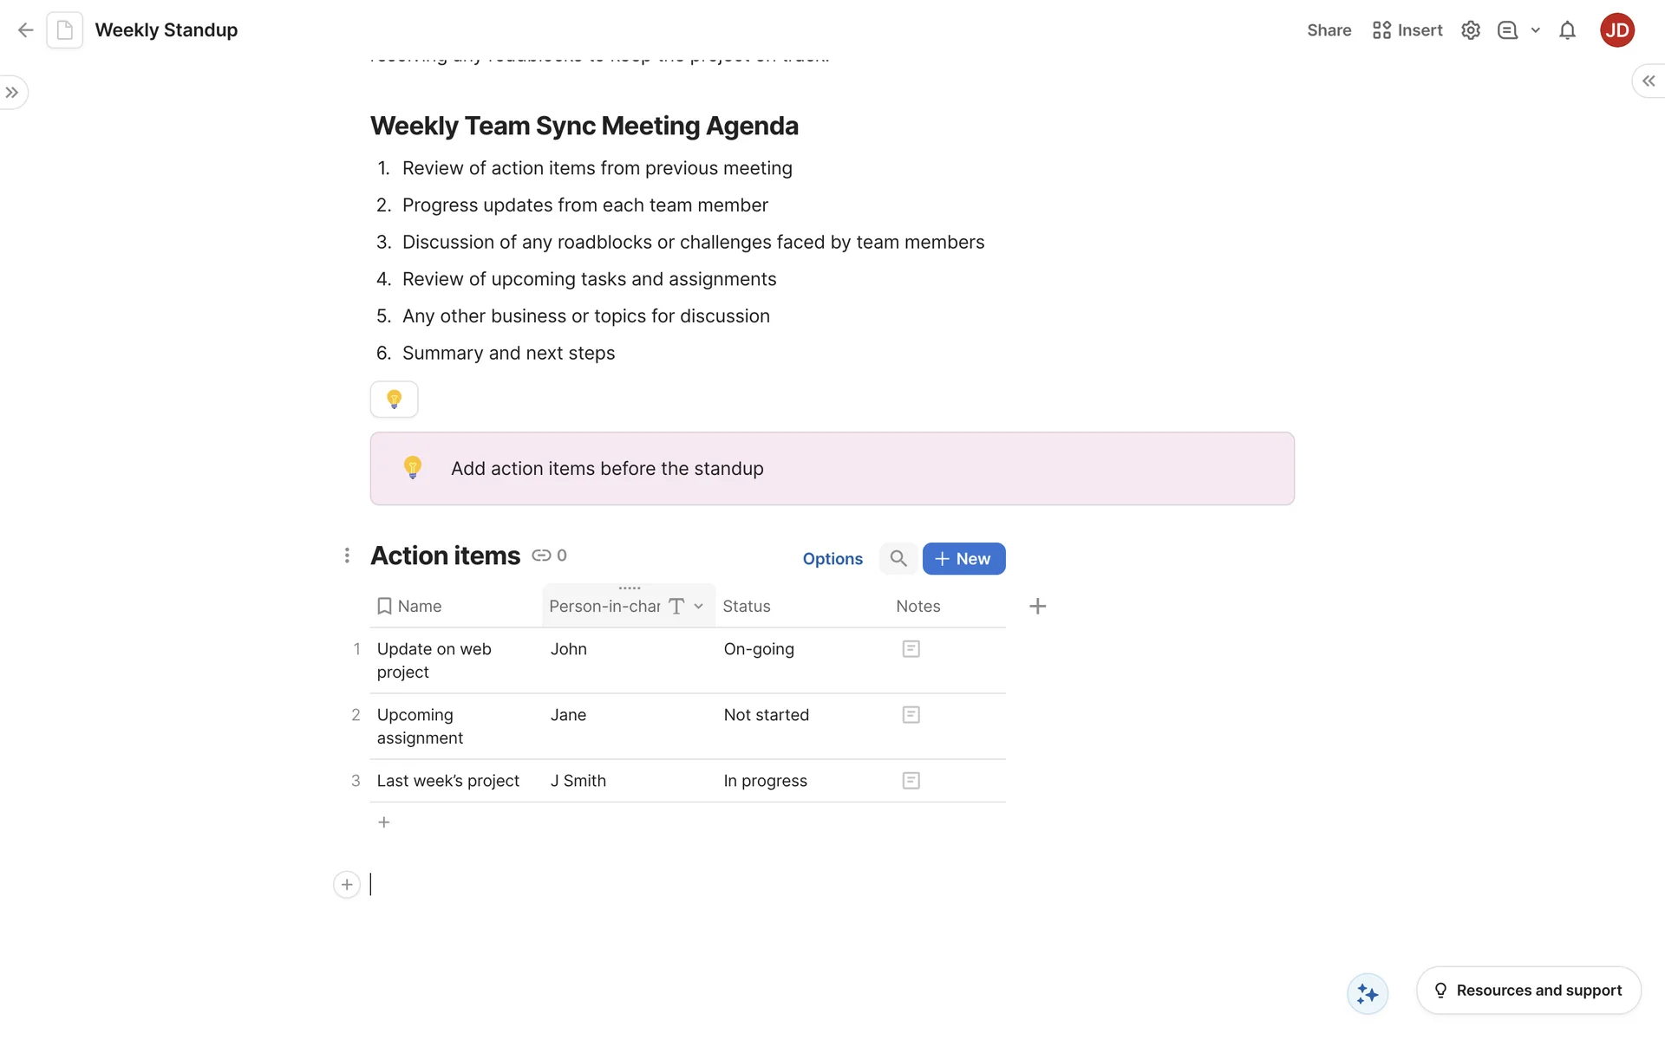Open notes icon for John's row
The height and width of the screenshot is (1040, 1665).
(x=911, y=649)
